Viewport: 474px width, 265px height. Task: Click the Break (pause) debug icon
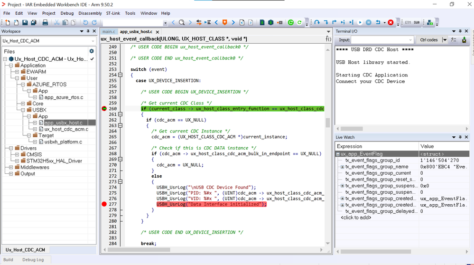click(369, 22)
